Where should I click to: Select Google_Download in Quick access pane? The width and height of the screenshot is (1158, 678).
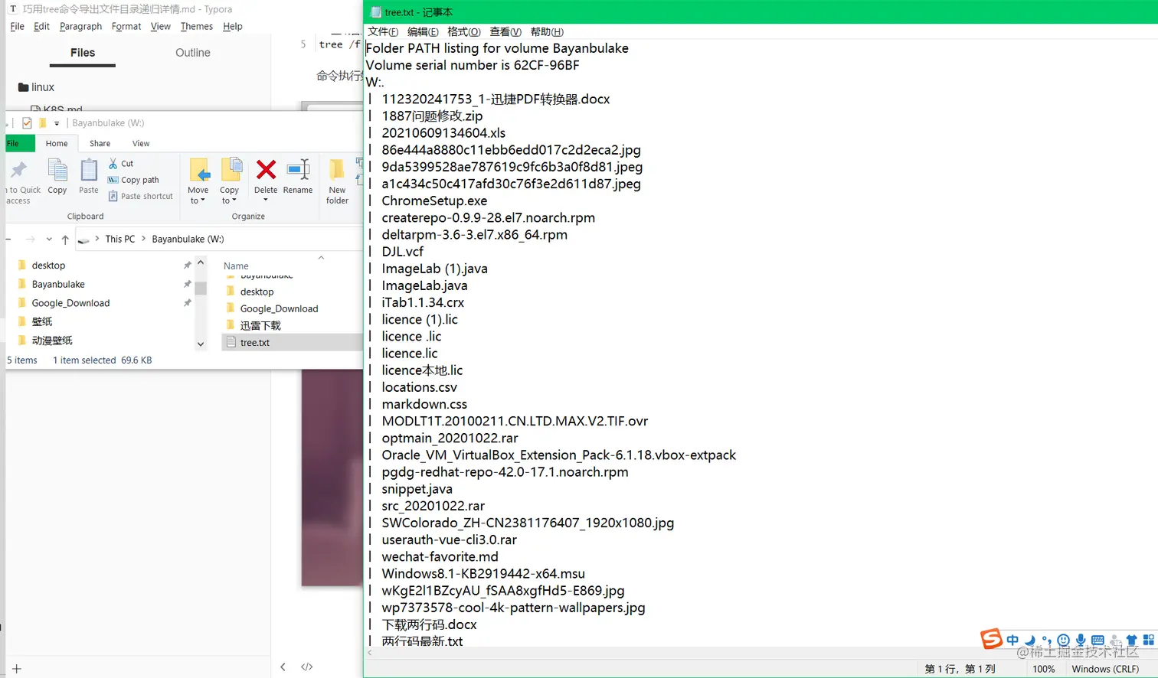click(x=70, y=303)
